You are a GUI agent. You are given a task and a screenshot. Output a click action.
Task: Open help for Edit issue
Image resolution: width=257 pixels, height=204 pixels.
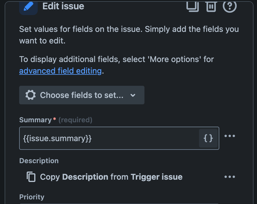[229, 6]
